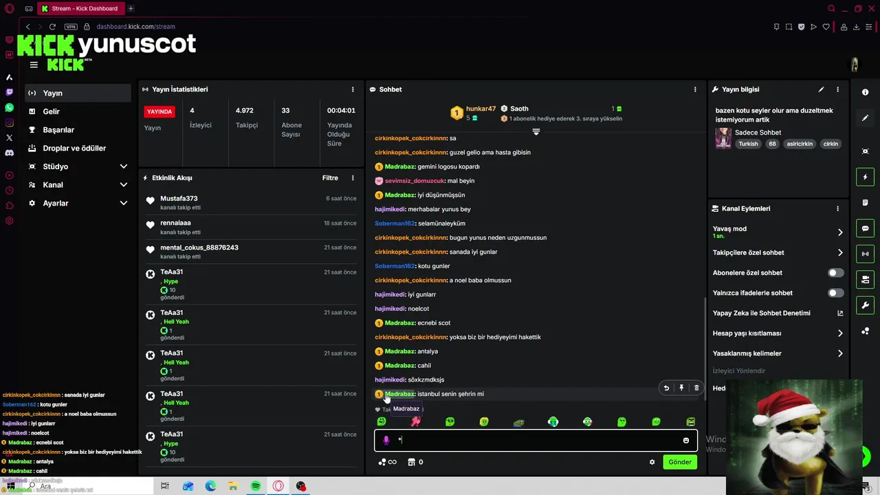Toggle Yalnızca ifadelerle sohbet switch
The image size is (880, 495).
(x=835, y=293)
